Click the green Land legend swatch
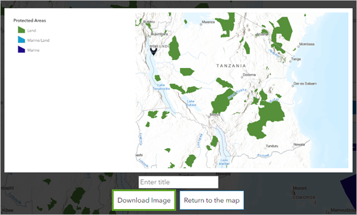Screen dimensions: 357x215 pyautogui.click(x=21, y=30)
